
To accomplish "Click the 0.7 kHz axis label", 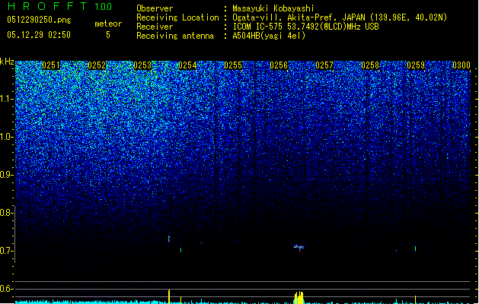I will point(6,251).
